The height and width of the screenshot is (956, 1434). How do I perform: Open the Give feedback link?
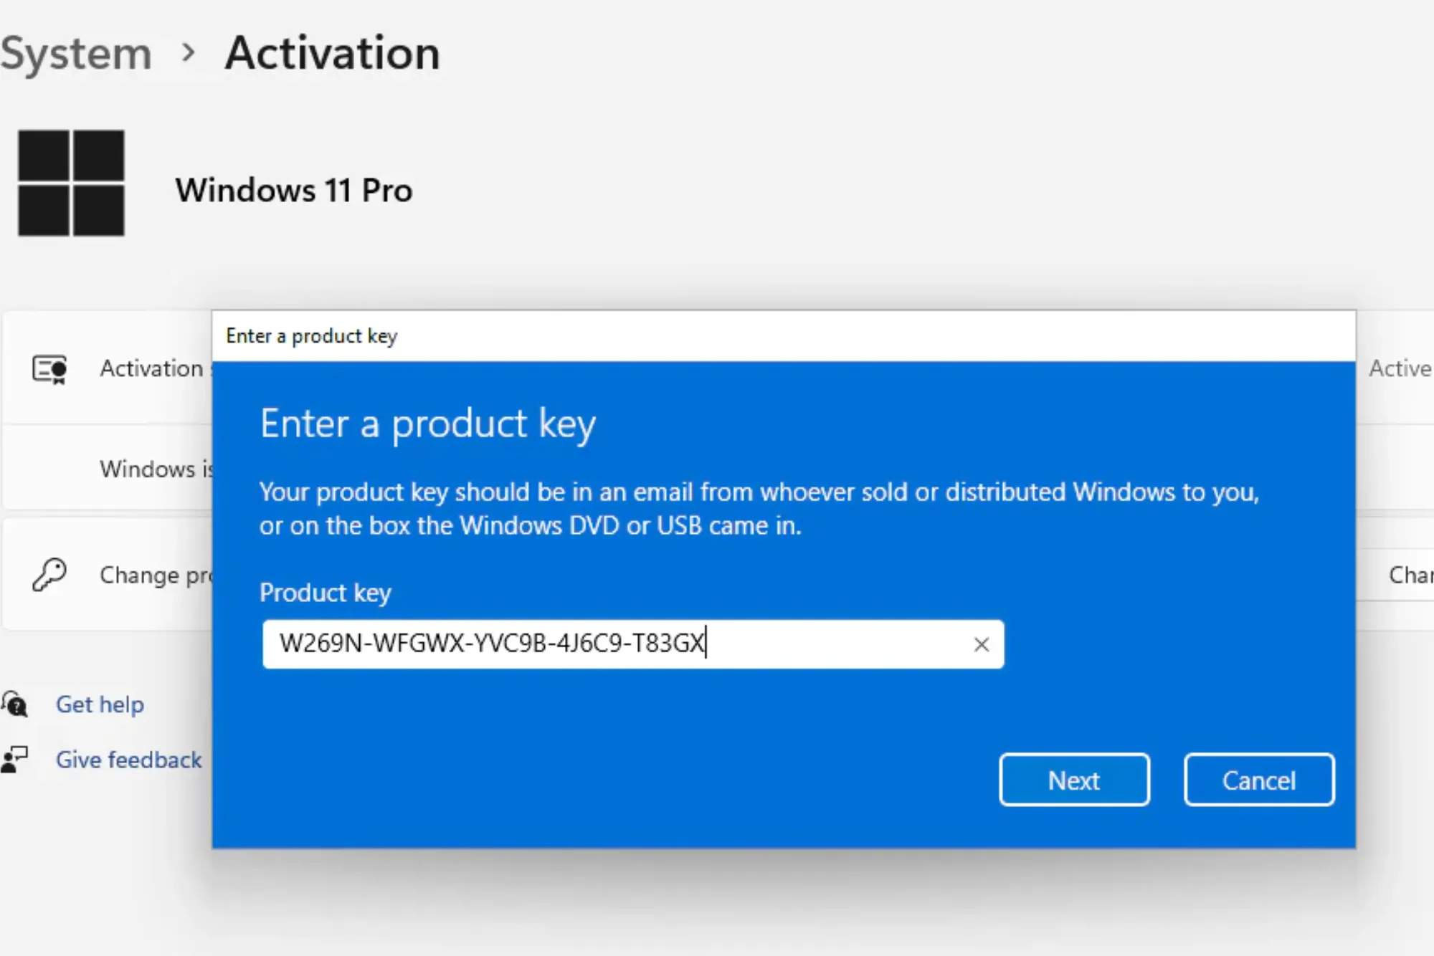pos(129,760)
